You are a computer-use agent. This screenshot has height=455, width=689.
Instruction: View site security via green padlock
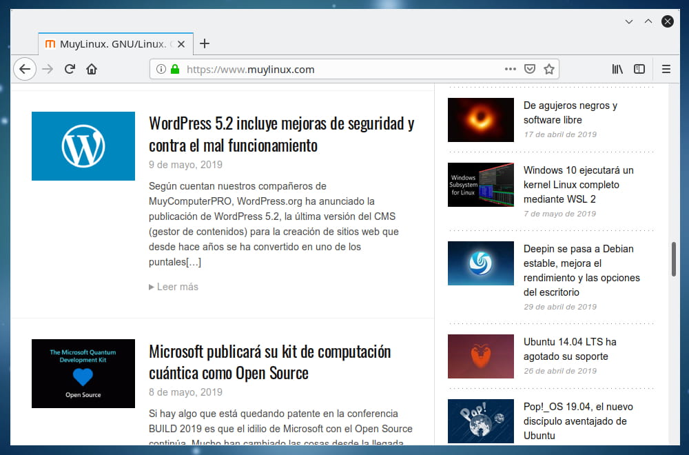coord(175,69)
